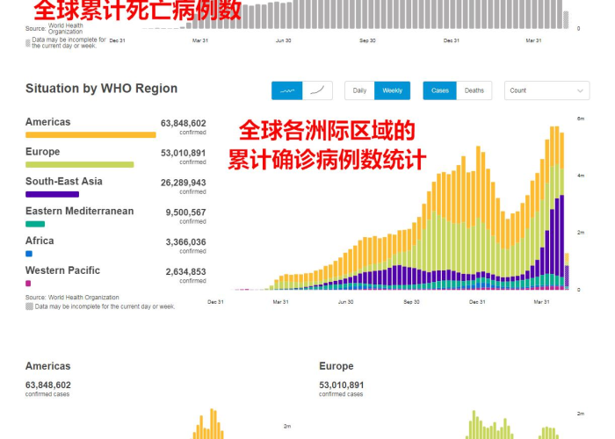Switch chart to Deaths
The image size is (615, 439).
pos(474,90)
